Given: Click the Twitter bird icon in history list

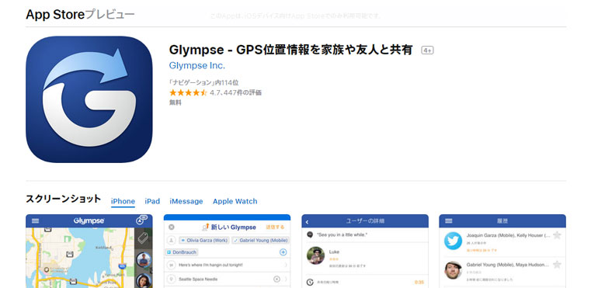Looking at the screenshot, I should [x=453, y=241].
